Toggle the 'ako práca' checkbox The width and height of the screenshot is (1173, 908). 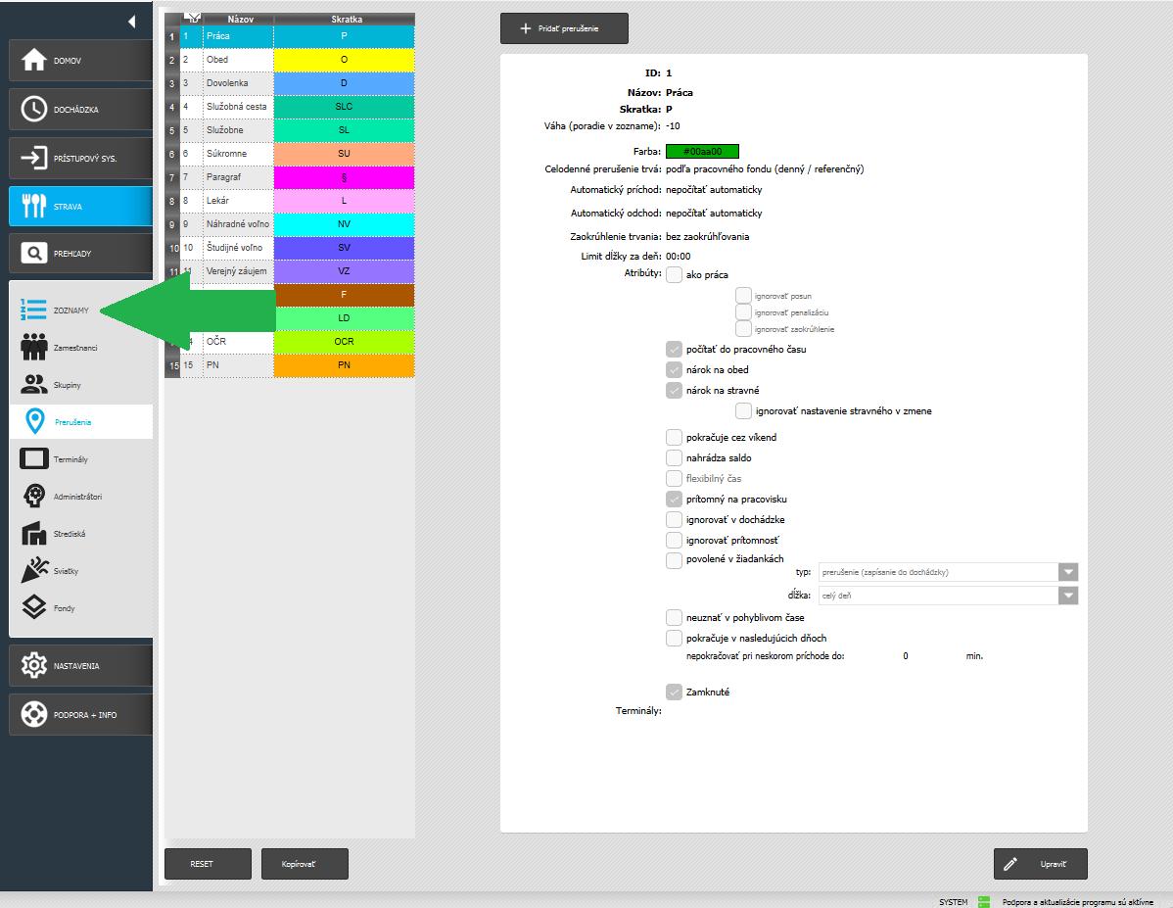click(x=674, y=275)
